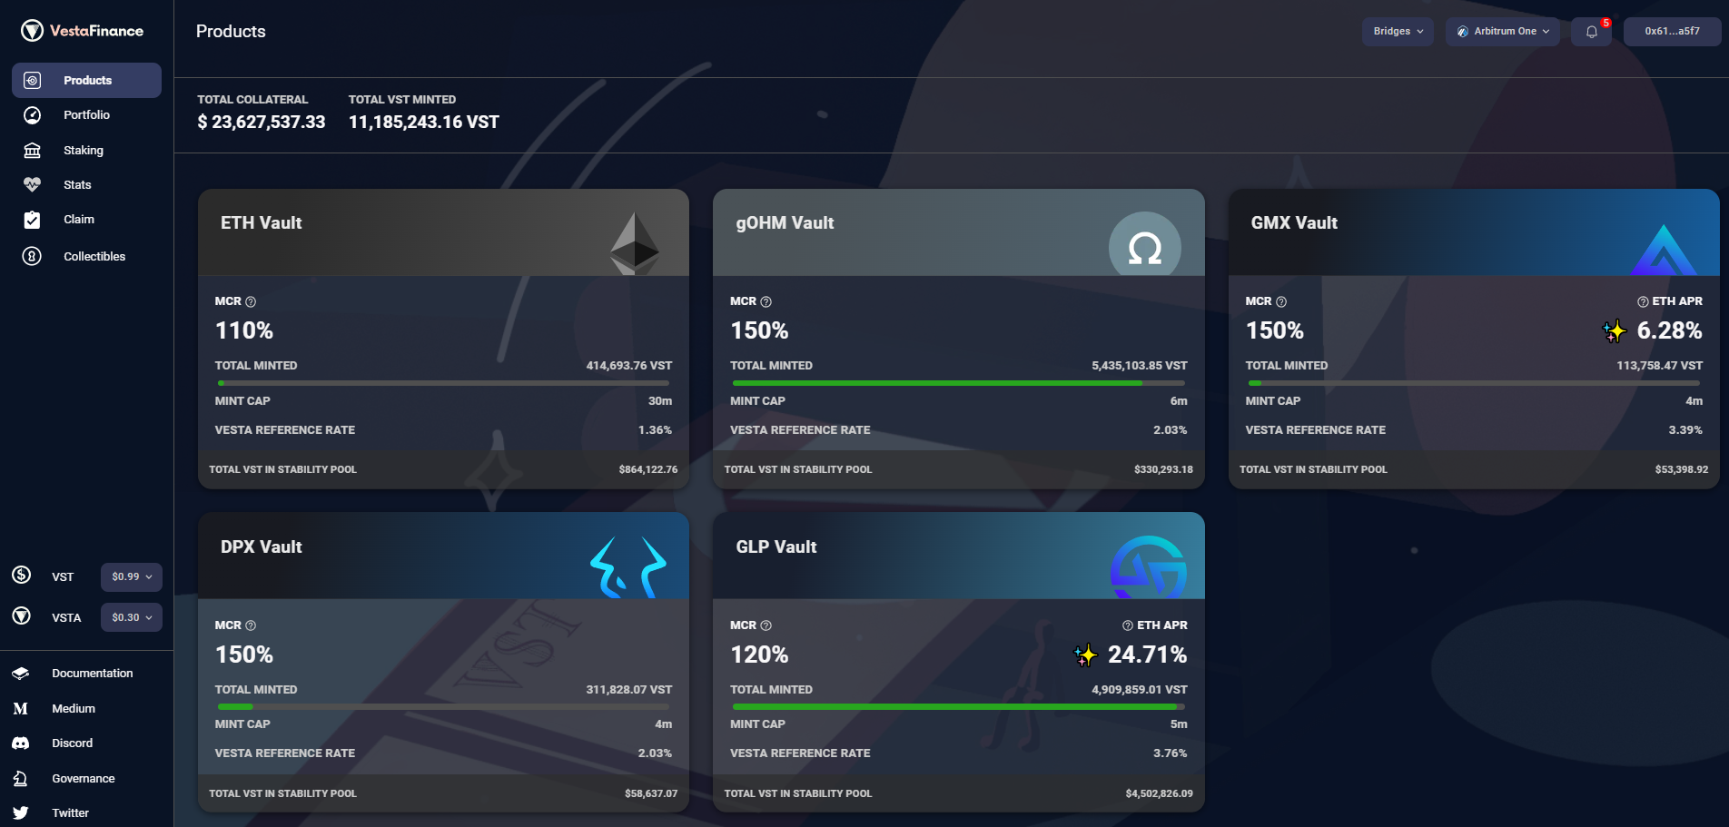Click the Portfolio gauge icon
Viewport: 1729px width, 827px height.
pyautogui.click(x=32, y=115)
